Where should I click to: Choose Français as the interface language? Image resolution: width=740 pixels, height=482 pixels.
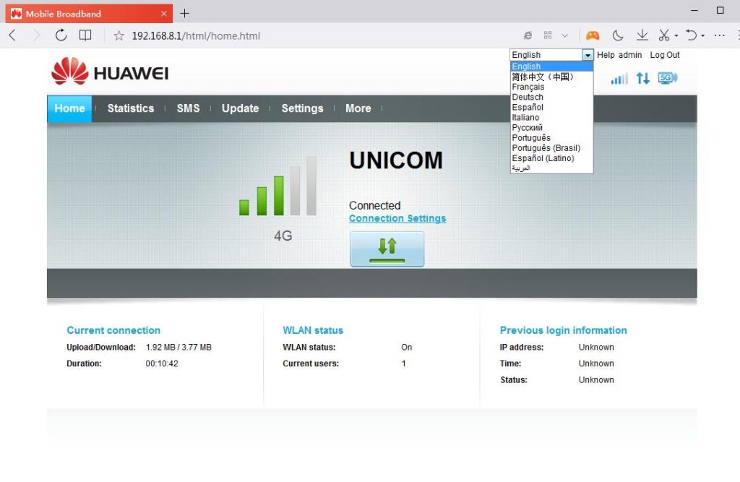528,86
